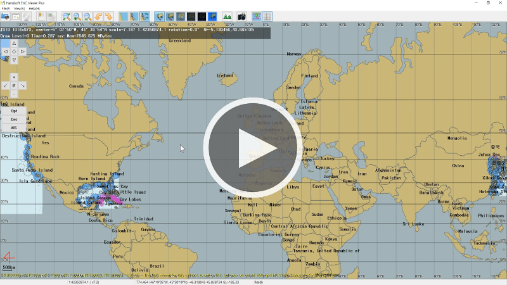Capture the chart with the camera icon
Screen dimensions: 507x285
pyautogui.click(x=241, y=16)
